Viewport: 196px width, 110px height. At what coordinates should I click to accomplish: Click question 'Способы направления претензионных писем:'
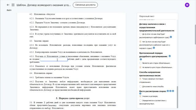(x=150, y=74)
